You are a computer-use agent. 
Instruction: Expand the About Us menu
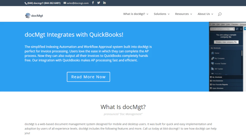point(205,14)
